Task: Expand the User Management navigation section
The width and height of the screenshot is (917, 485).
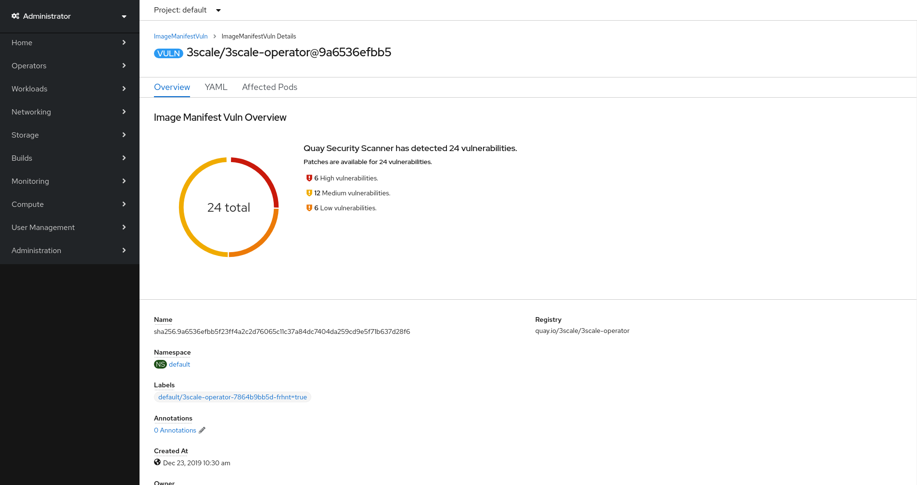Action: (x=70, y=227)
